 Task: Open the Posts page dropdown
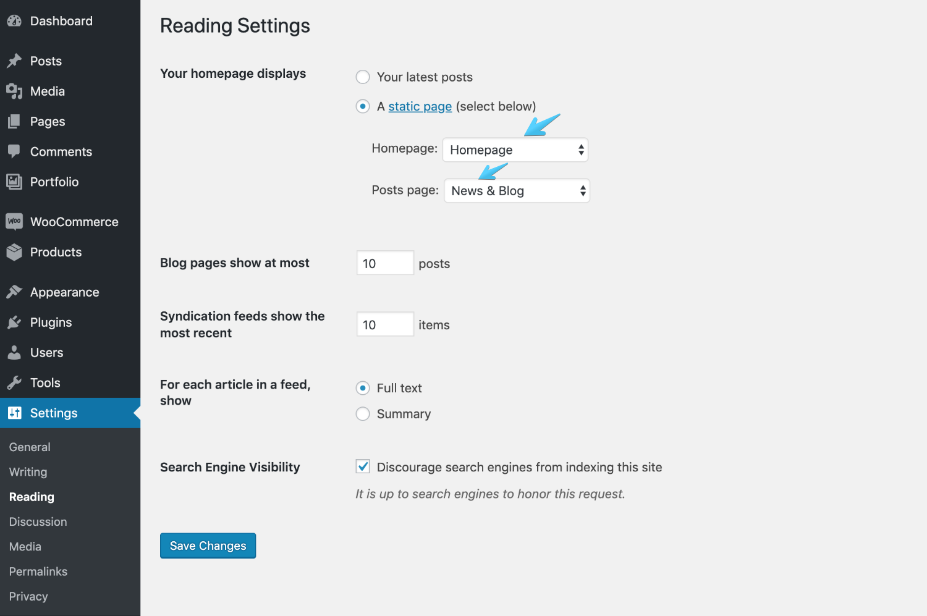[517, 191]
